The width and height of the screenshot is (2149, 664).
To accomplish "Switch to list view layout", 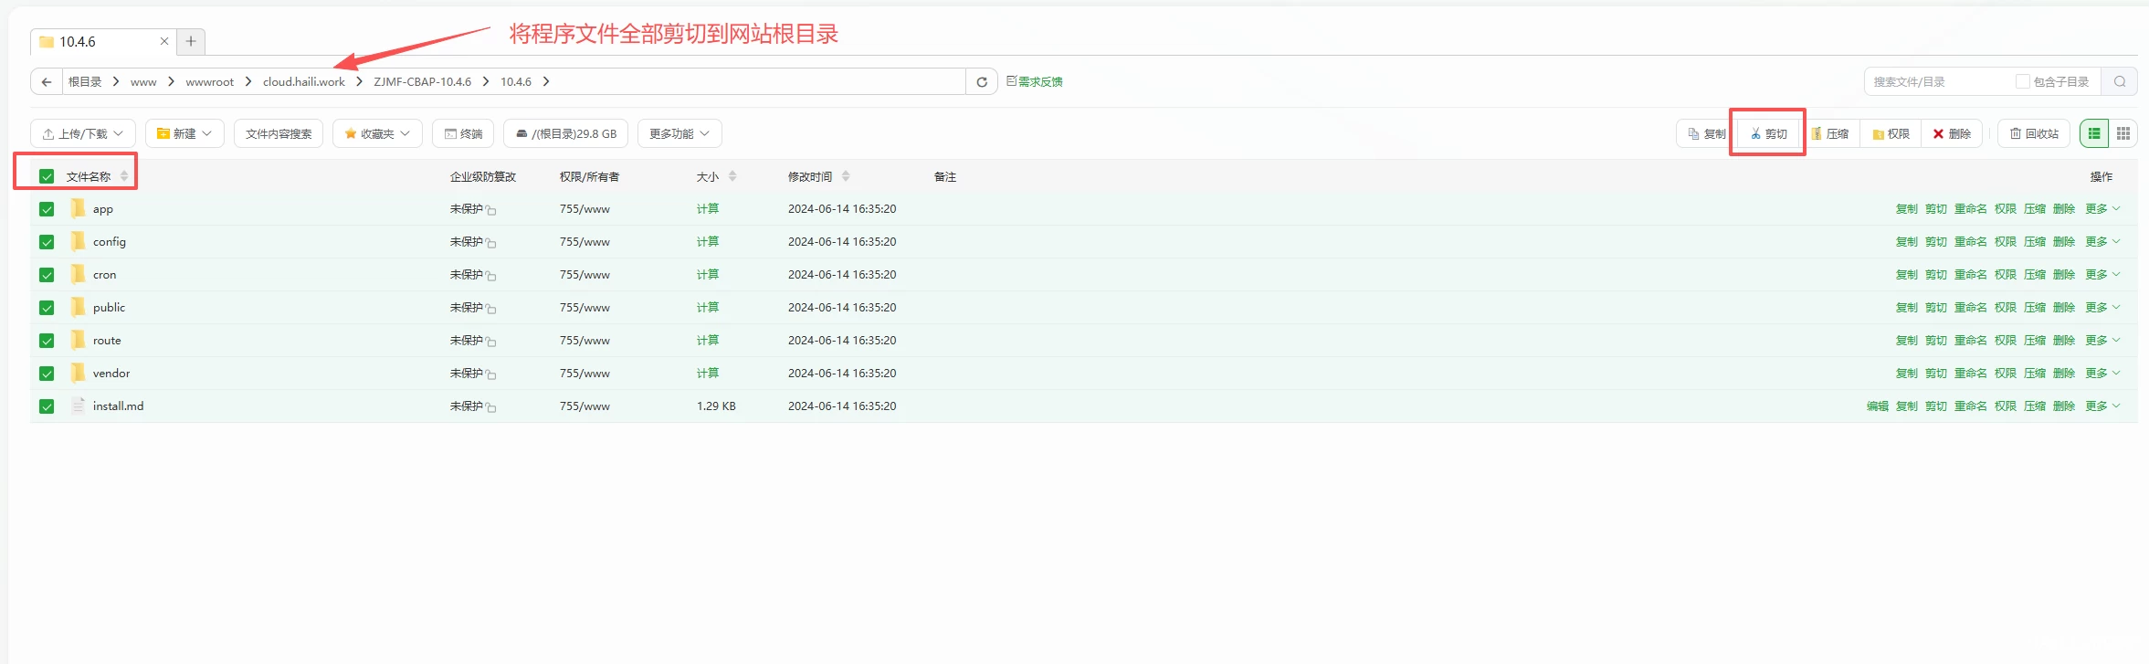I will (2094, 134).
